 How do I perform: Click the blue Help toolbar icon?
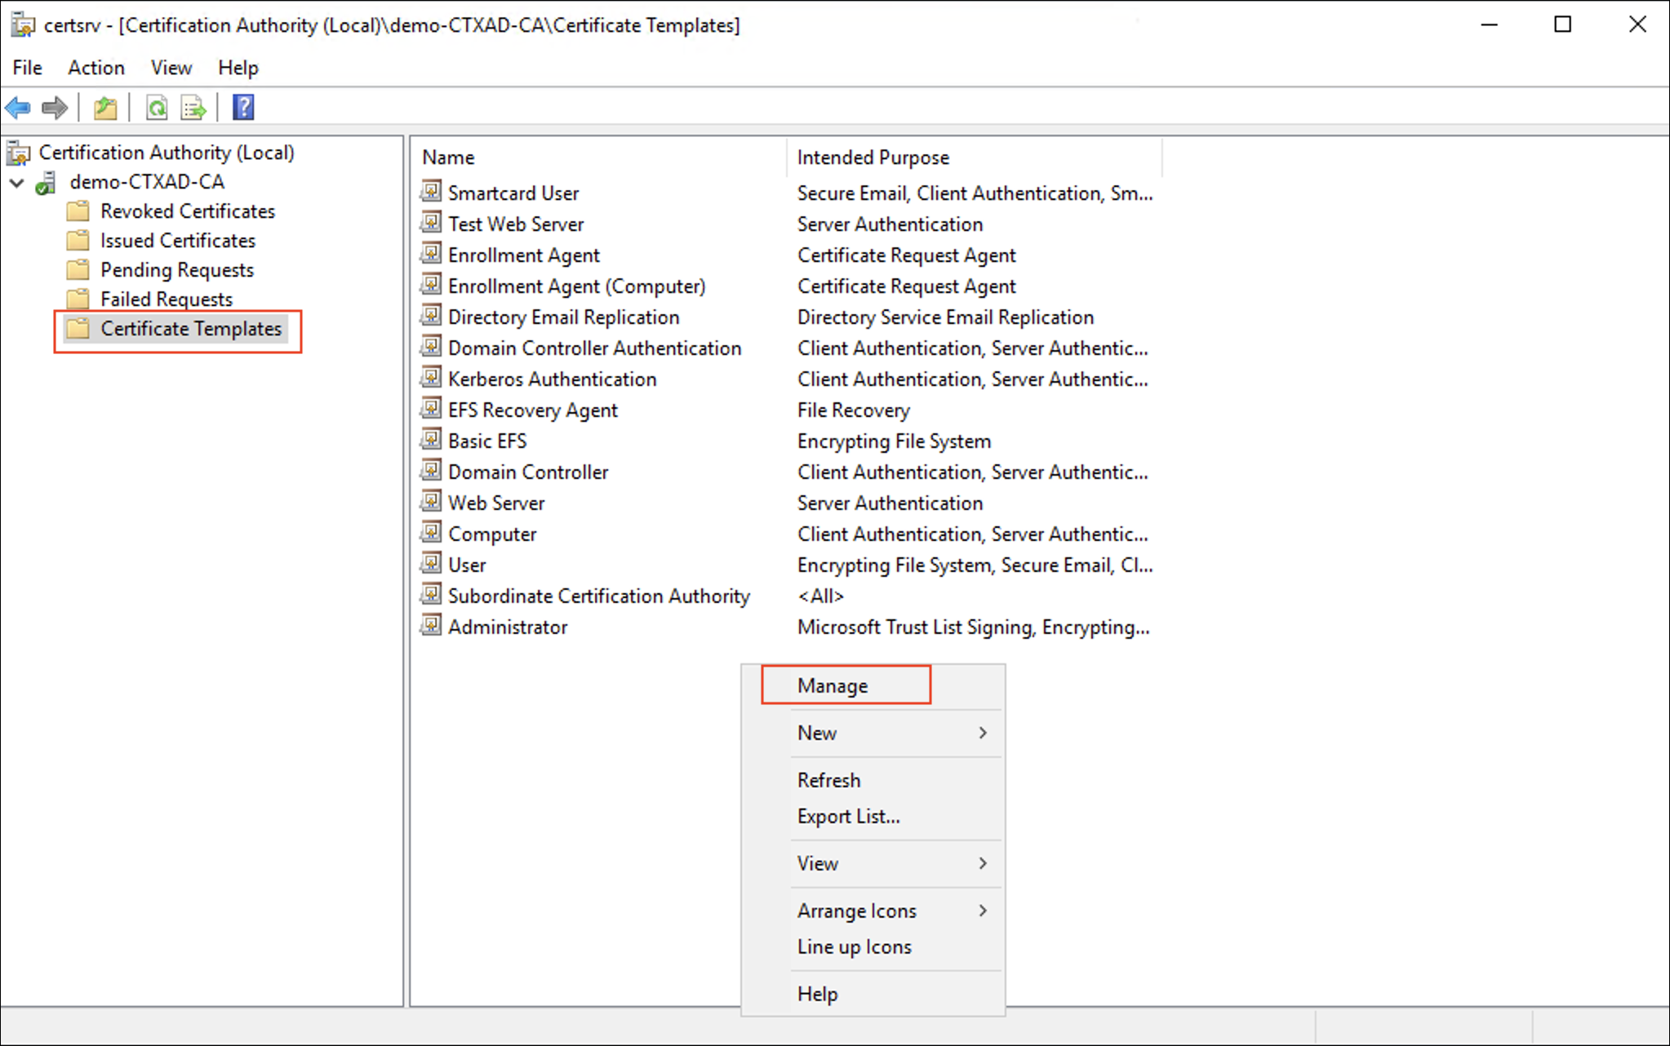pyautogui.click(x=243, y=108)
